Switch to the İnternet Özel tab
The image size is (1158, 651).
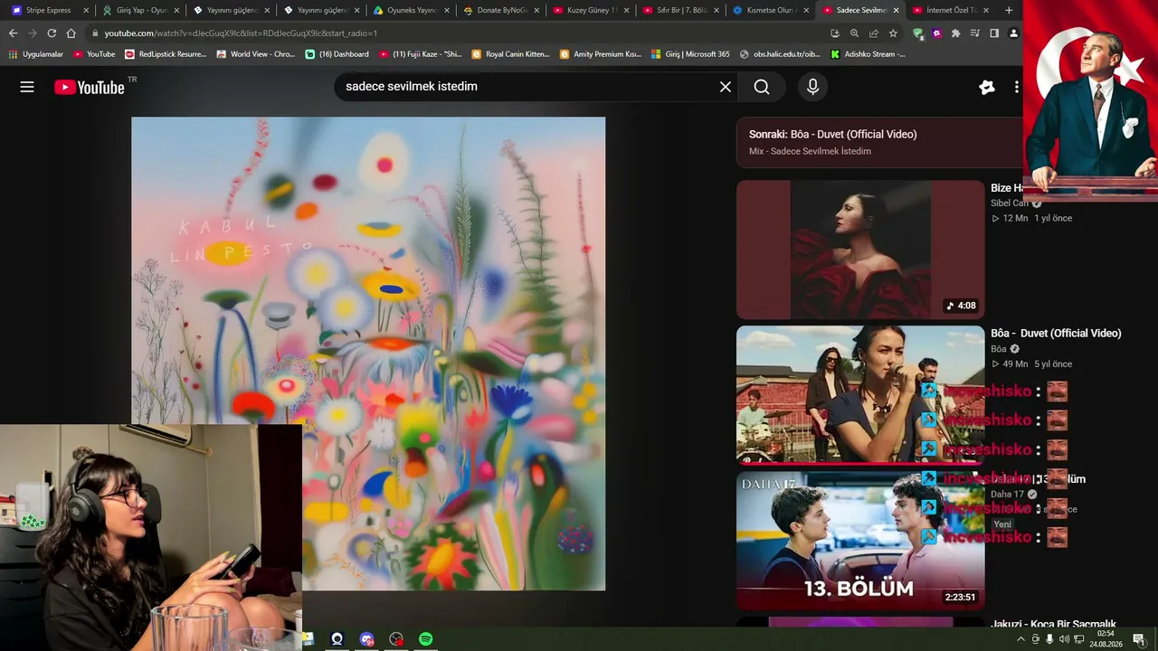tap(952, 10)
